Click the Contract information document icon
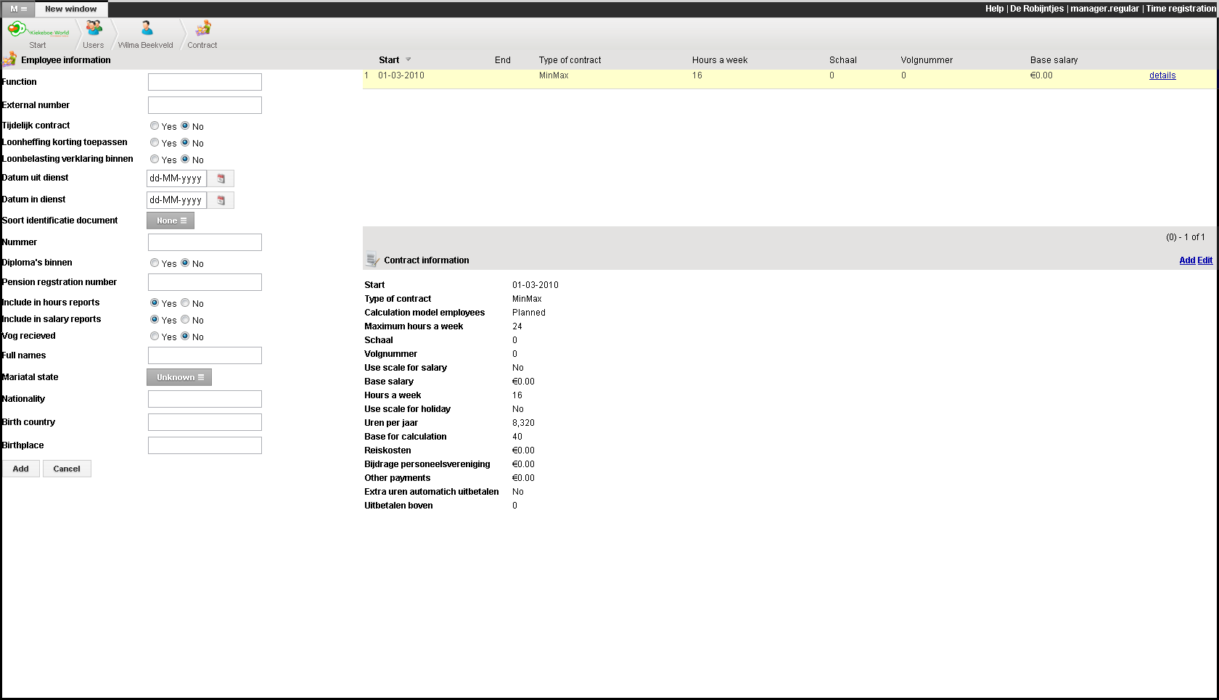This screenshot has width=1219, height=700. click(372, 260)
